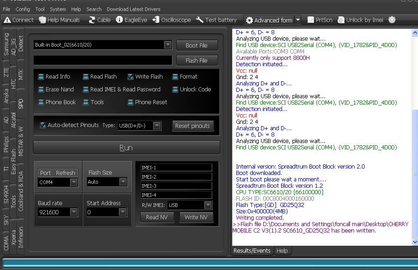Open the EagleEye tool

131,20
